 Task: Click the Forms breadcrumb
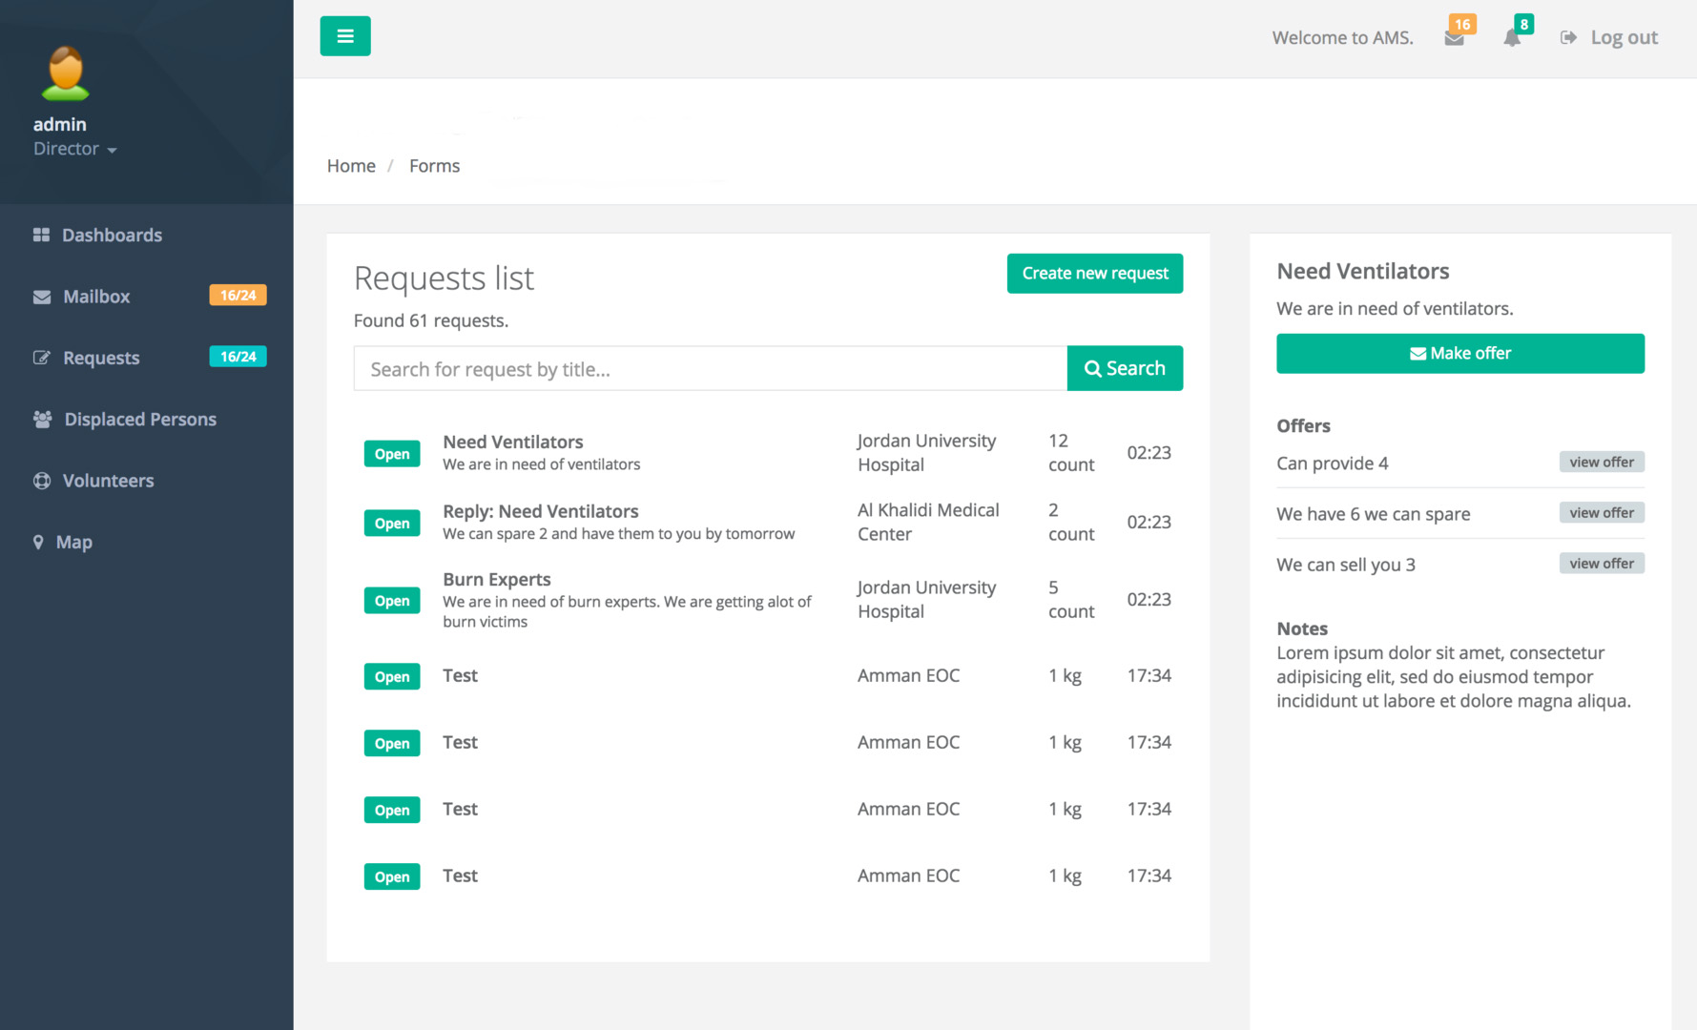(x=434, y=166)
